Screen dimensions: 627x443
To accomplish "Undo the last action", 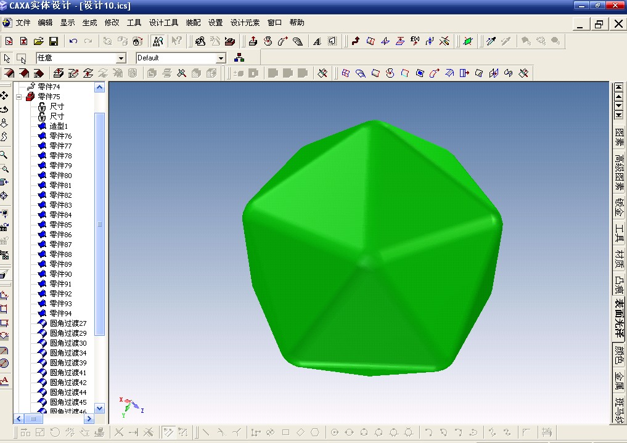I will [73, 41].
